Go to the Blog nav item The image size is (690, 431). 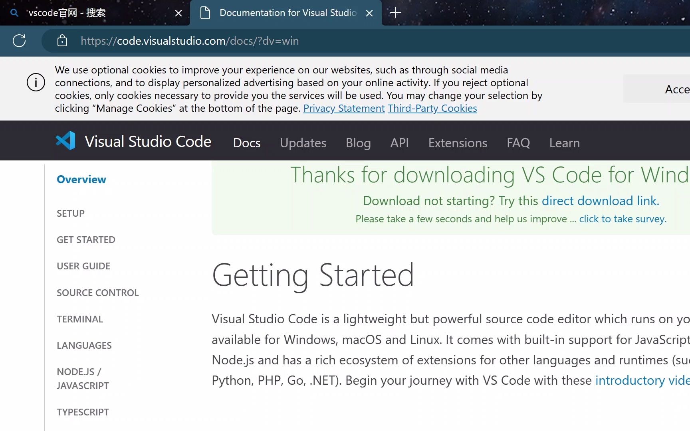point(358,143)
